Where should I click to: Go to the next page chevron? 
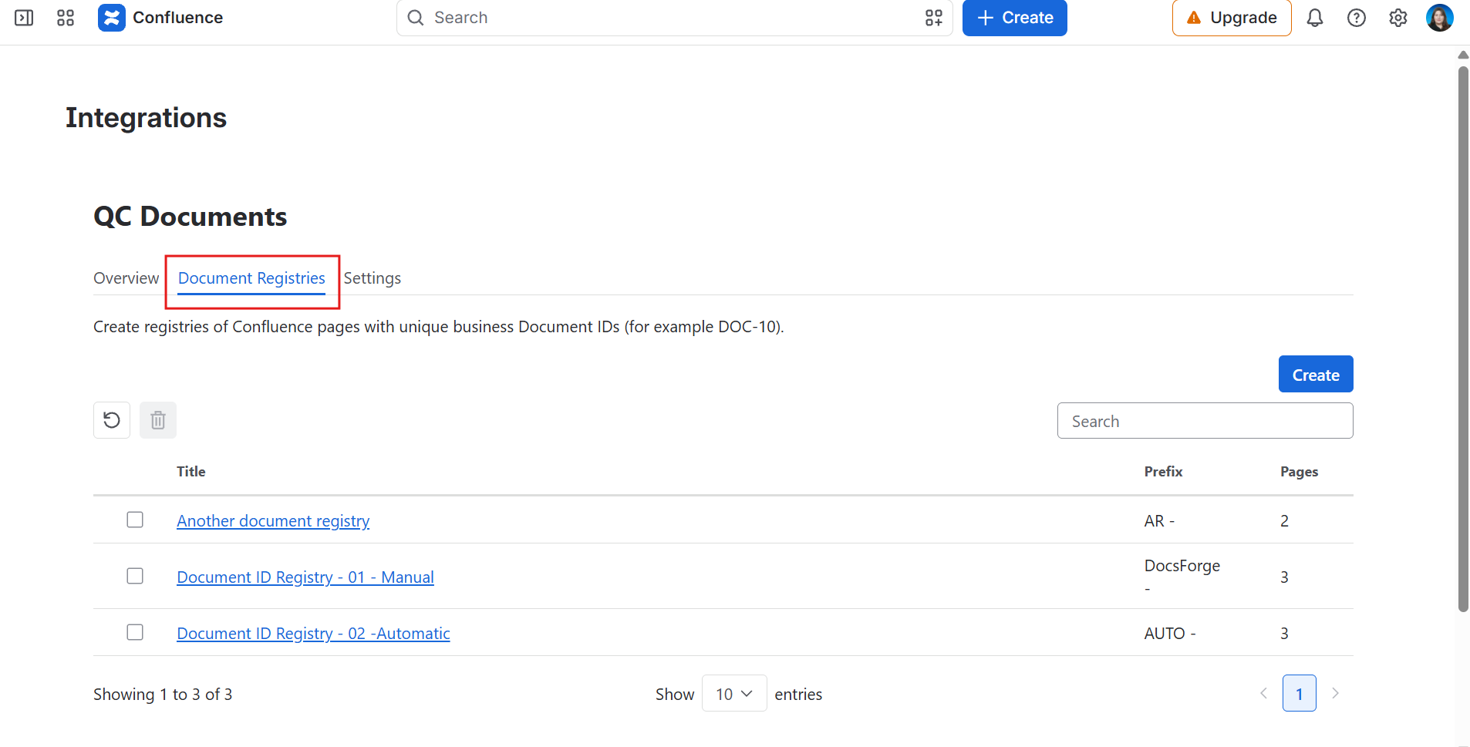point(1336,693)
